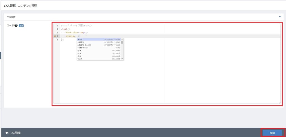This screenshot has height=137, width=286.
Task: Go back via the CSS管理 footer link
Action: [15, 133]
